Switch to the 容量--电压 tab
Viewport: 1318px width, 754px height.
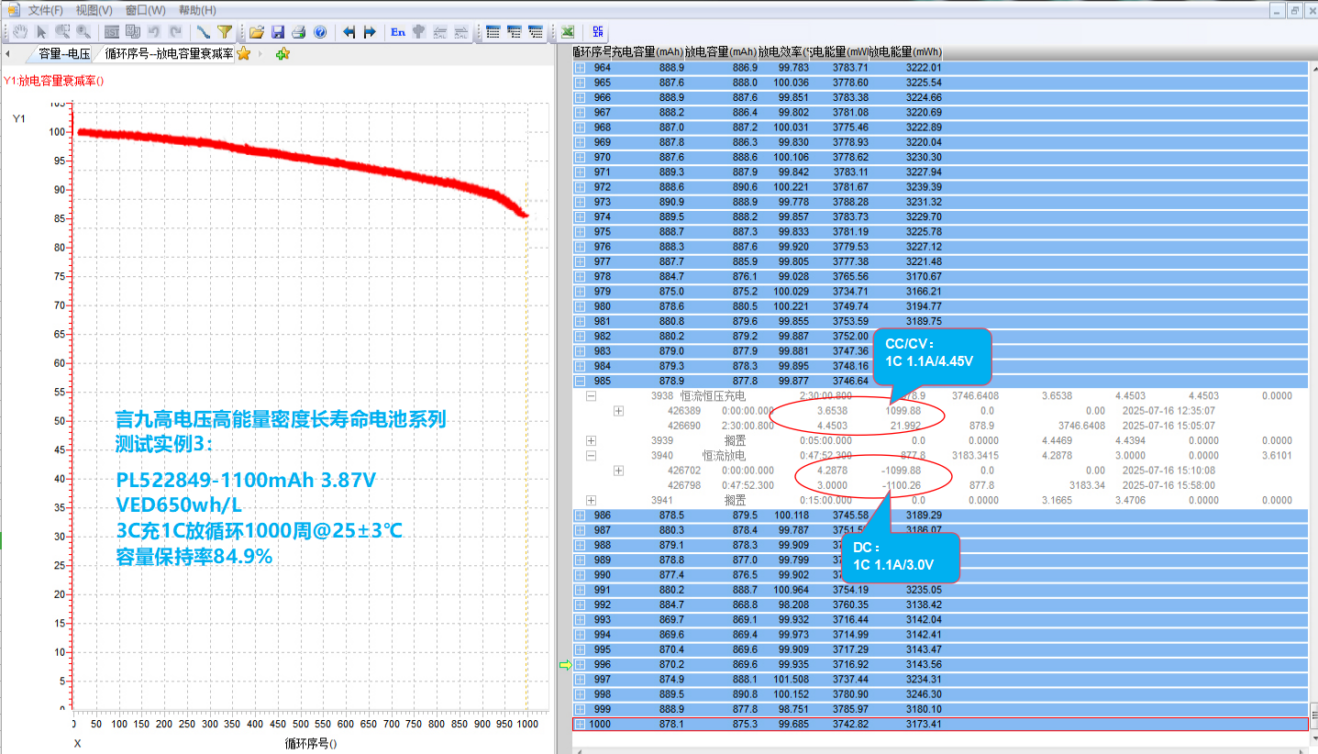click(64, 54)
